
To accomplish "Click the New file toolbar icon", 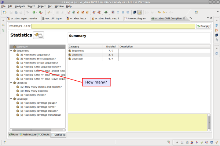I will tap(5, 12).
